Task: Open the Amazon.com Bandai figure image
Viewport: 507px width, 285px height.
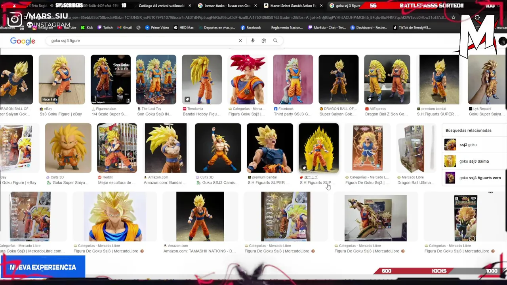Action: tap(166, 148)
